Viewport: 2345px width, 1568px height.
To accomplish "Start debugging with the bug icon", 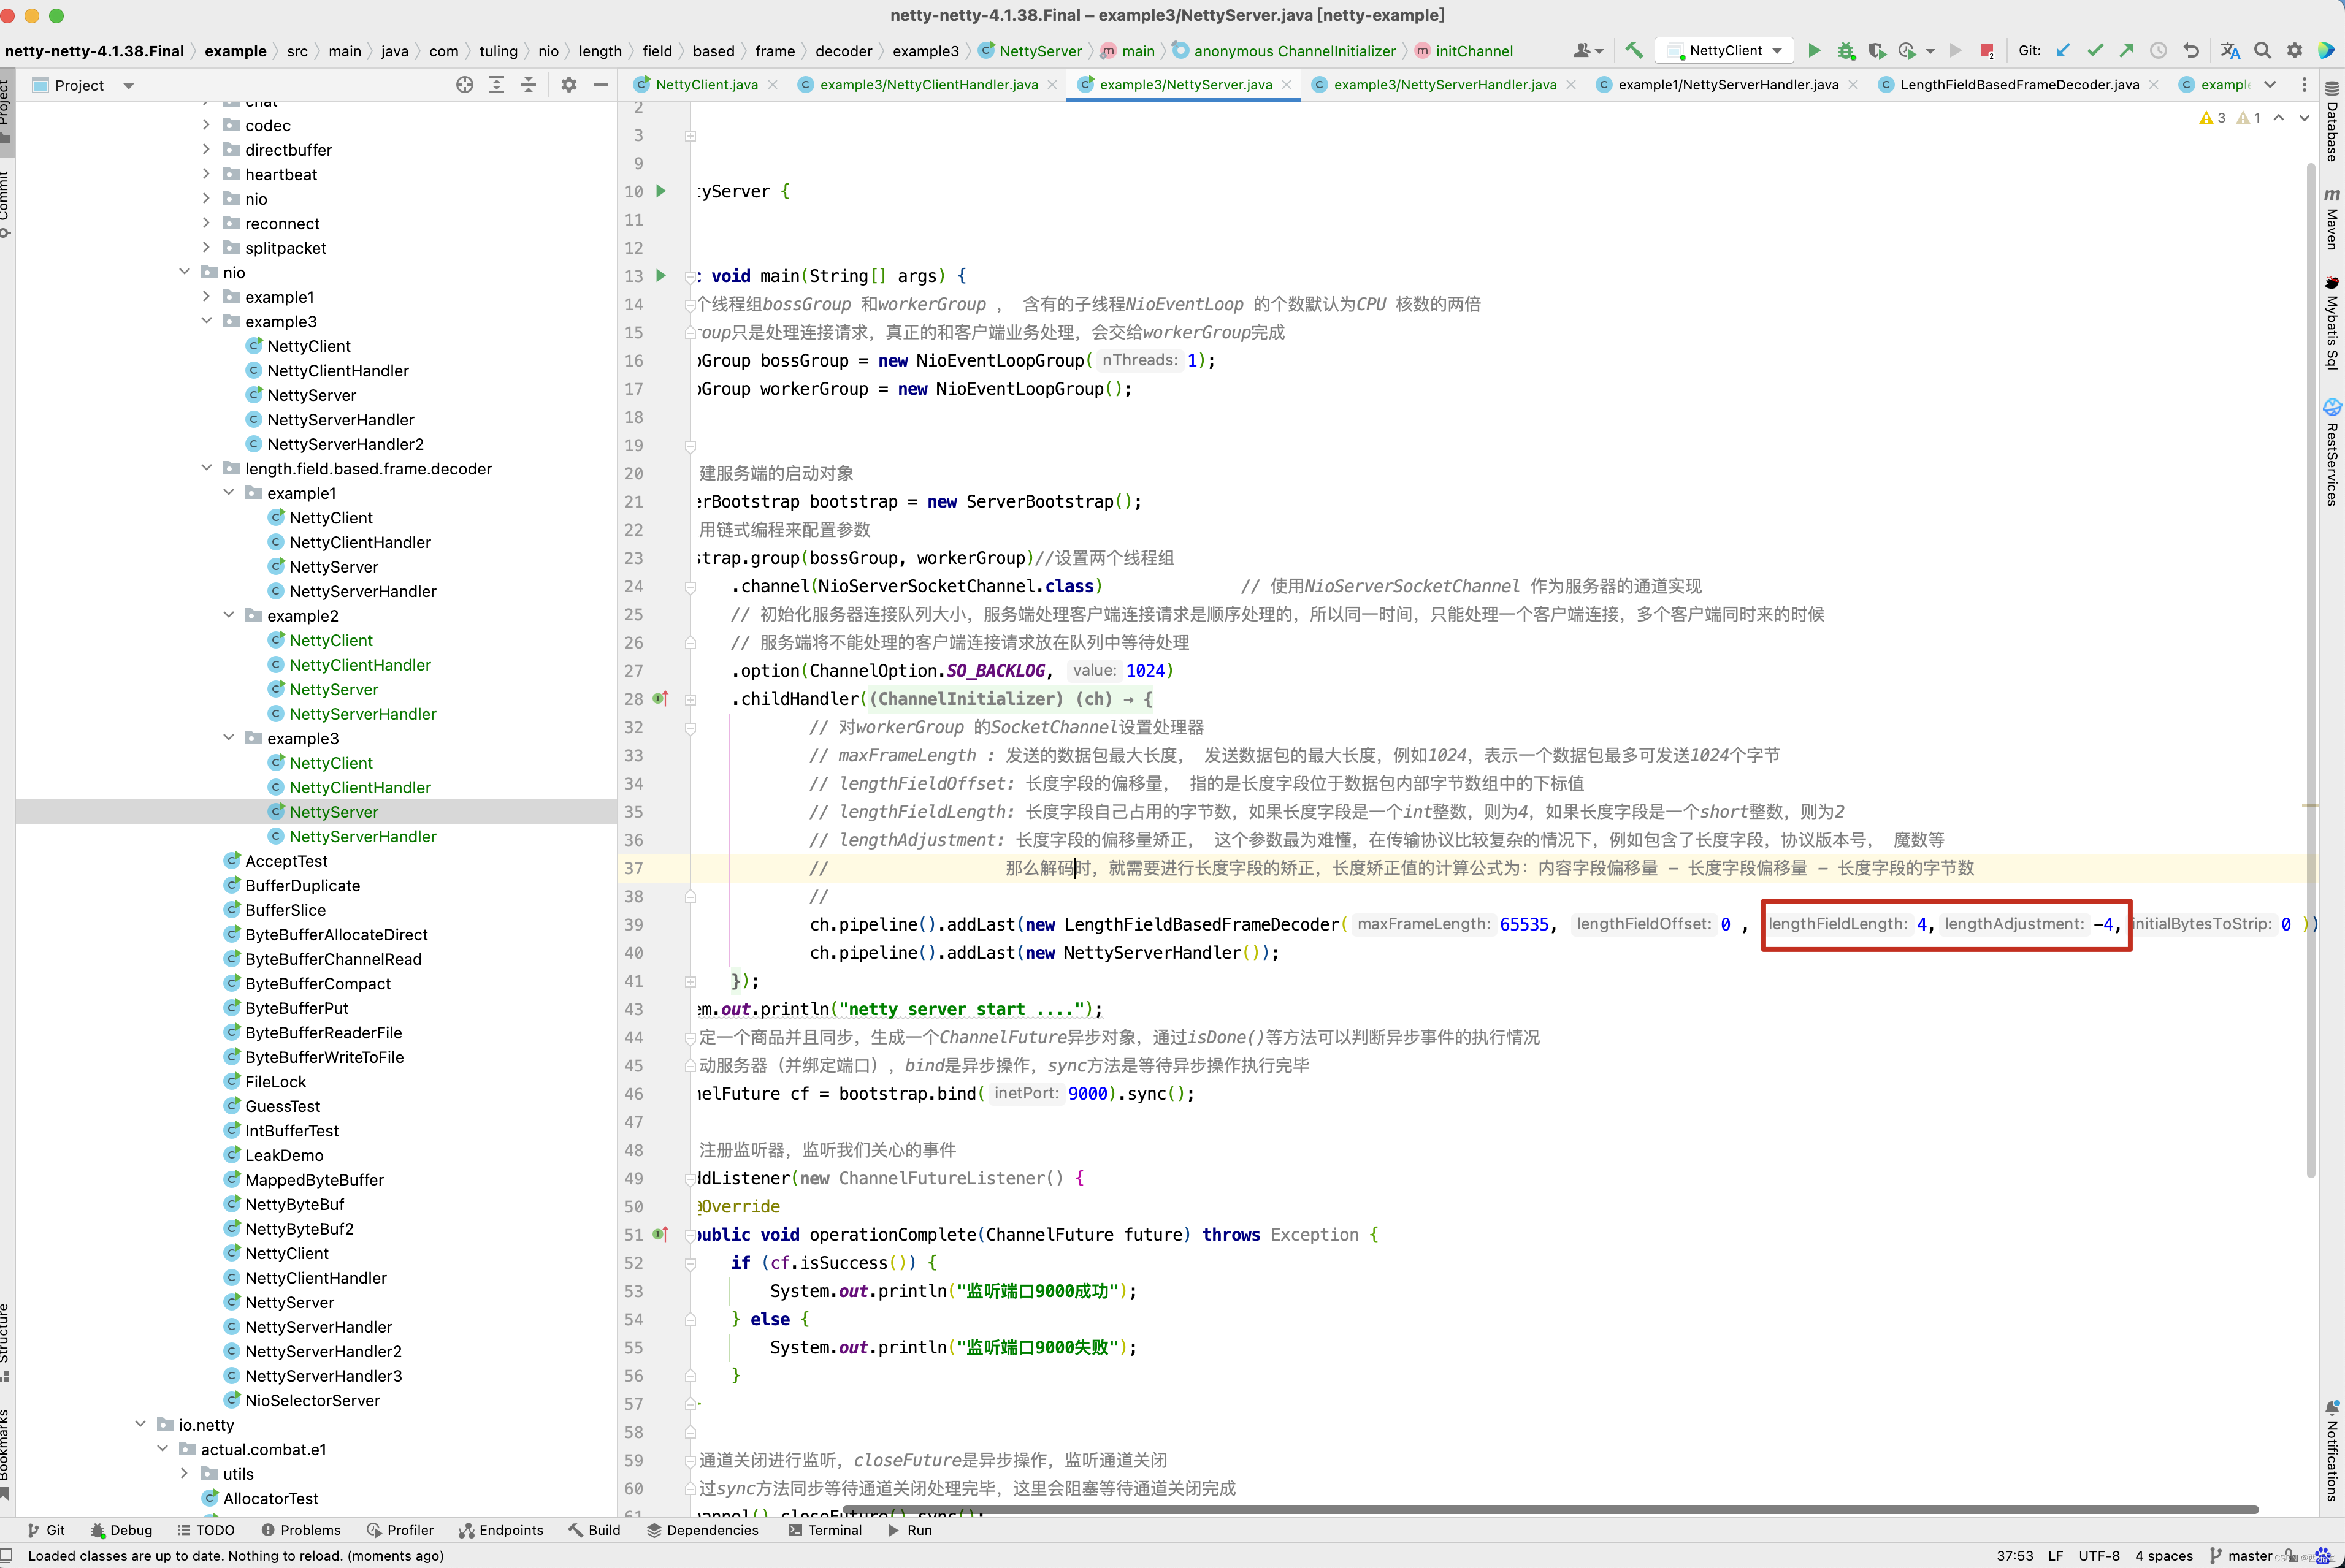I will 1846,50.
